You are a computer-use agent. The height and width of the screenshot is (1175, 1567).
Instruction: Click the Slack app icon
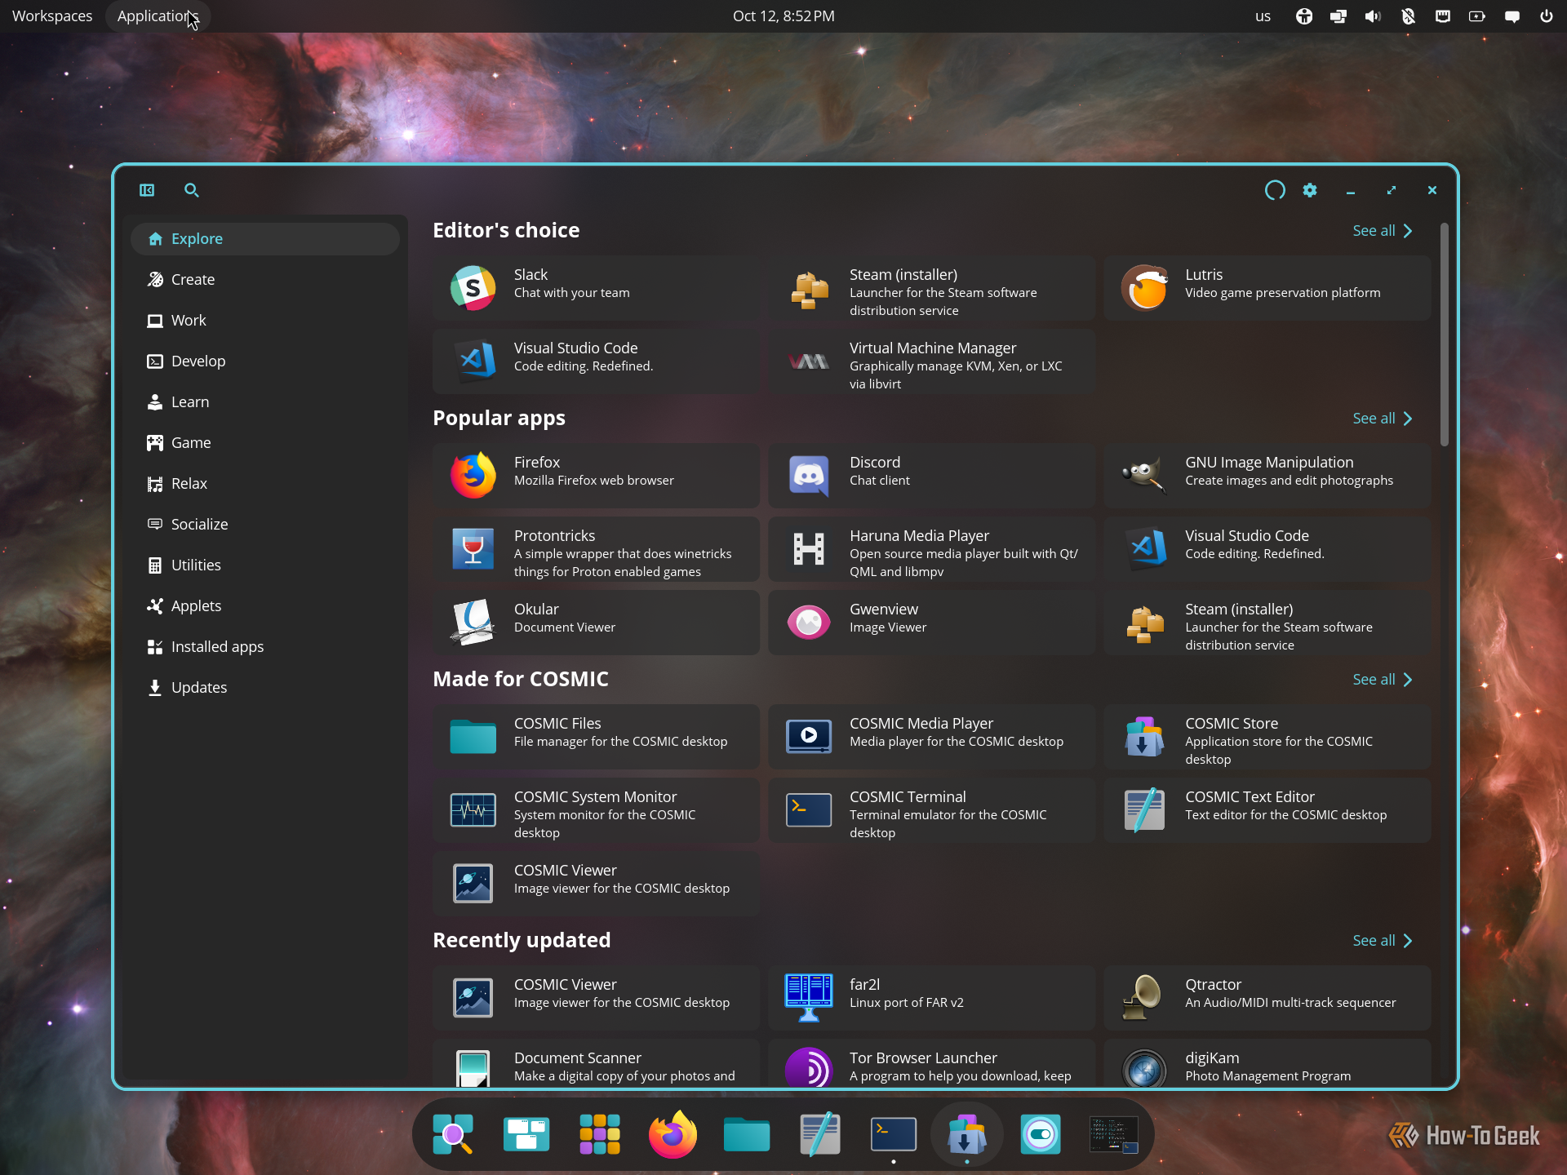point(473,288)
